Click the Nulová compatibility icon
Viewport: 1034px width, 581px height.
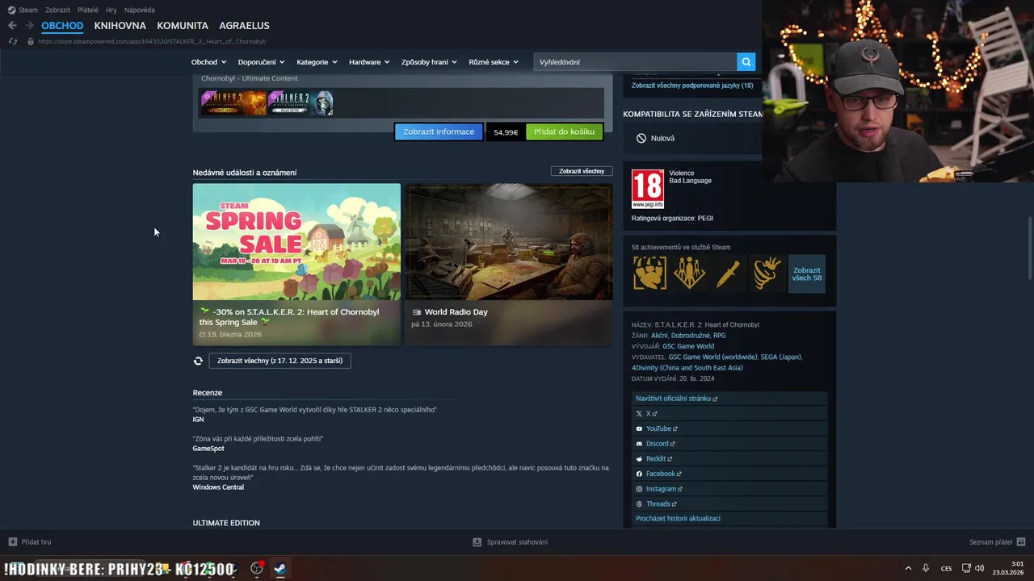[x=641, y=138]
